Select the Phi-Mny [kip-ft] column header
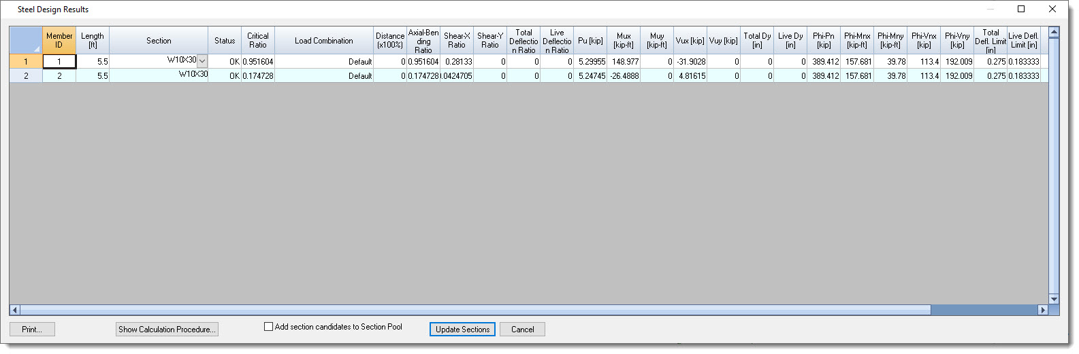This screenshot has width=1079, height=354. pyautogui.click(x=890, y=41)
